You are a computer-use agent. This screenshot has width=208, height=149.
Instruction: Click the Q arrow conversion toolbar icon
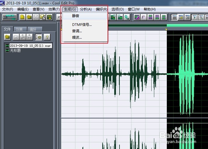click(127, 17)
